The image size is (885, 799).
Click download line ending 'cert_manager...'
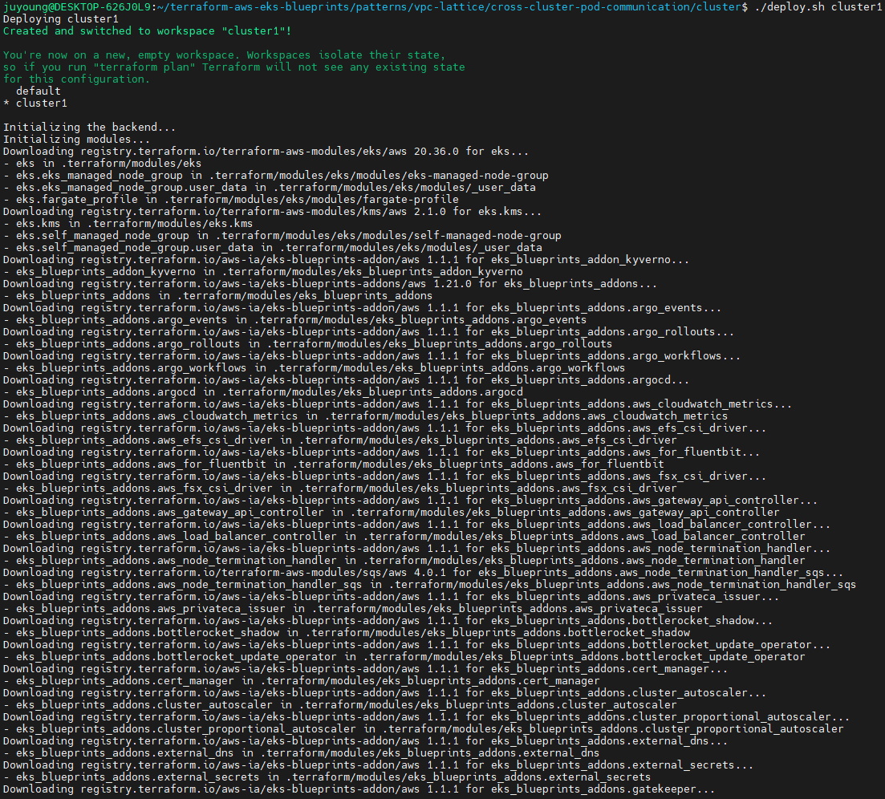(x=365, y=669)
